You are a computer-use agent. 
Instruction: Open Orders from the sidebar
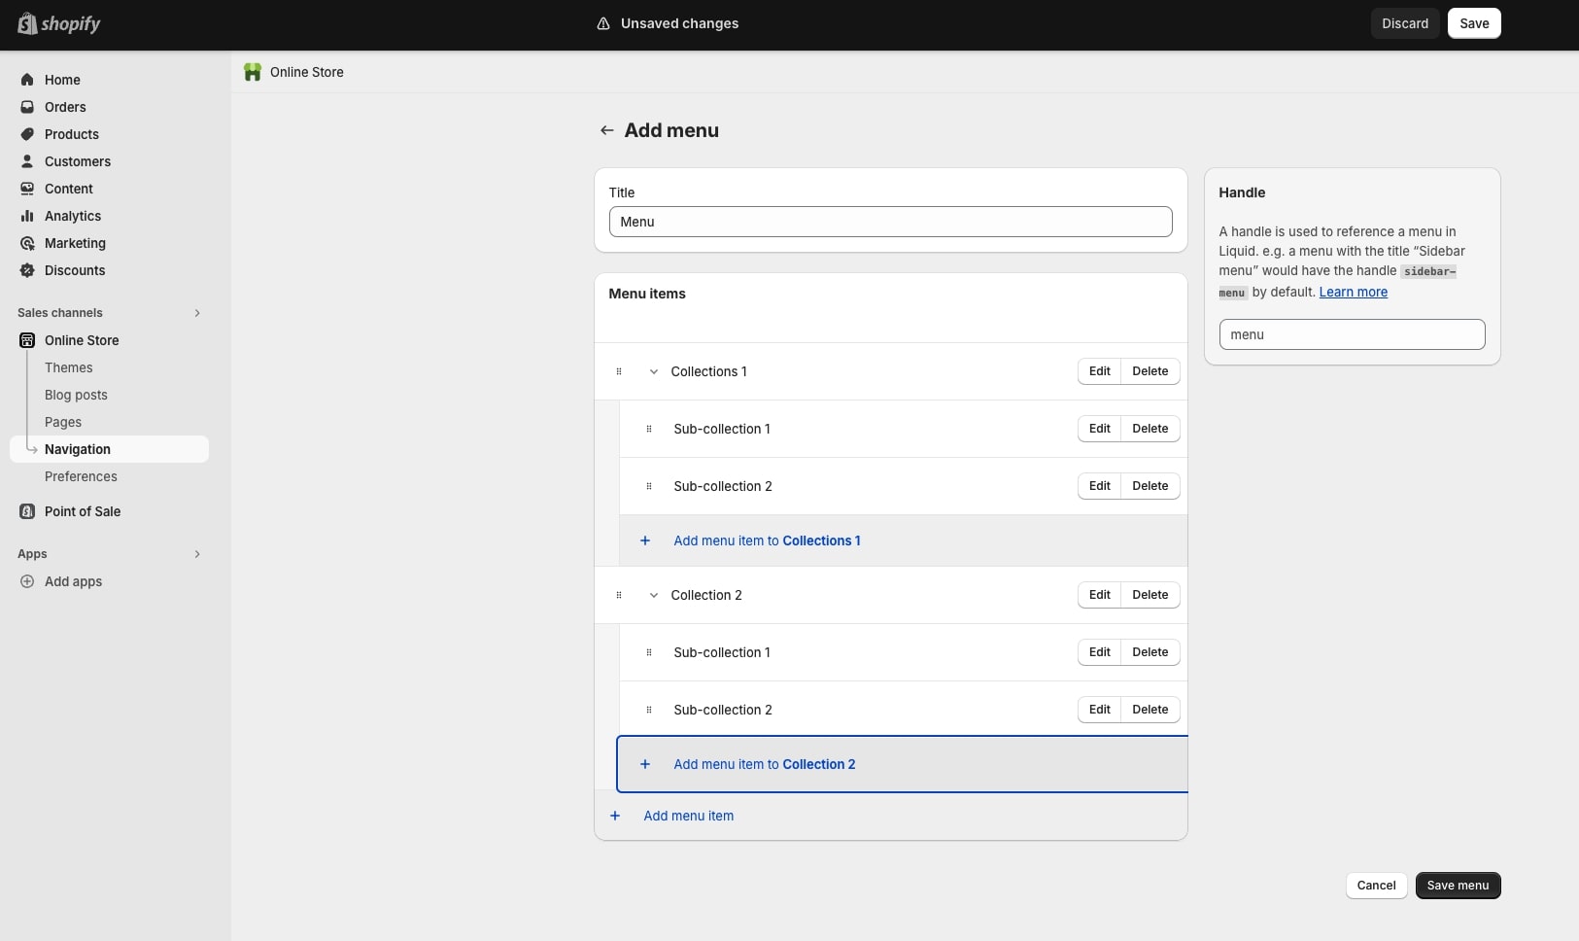coord(65,107)
